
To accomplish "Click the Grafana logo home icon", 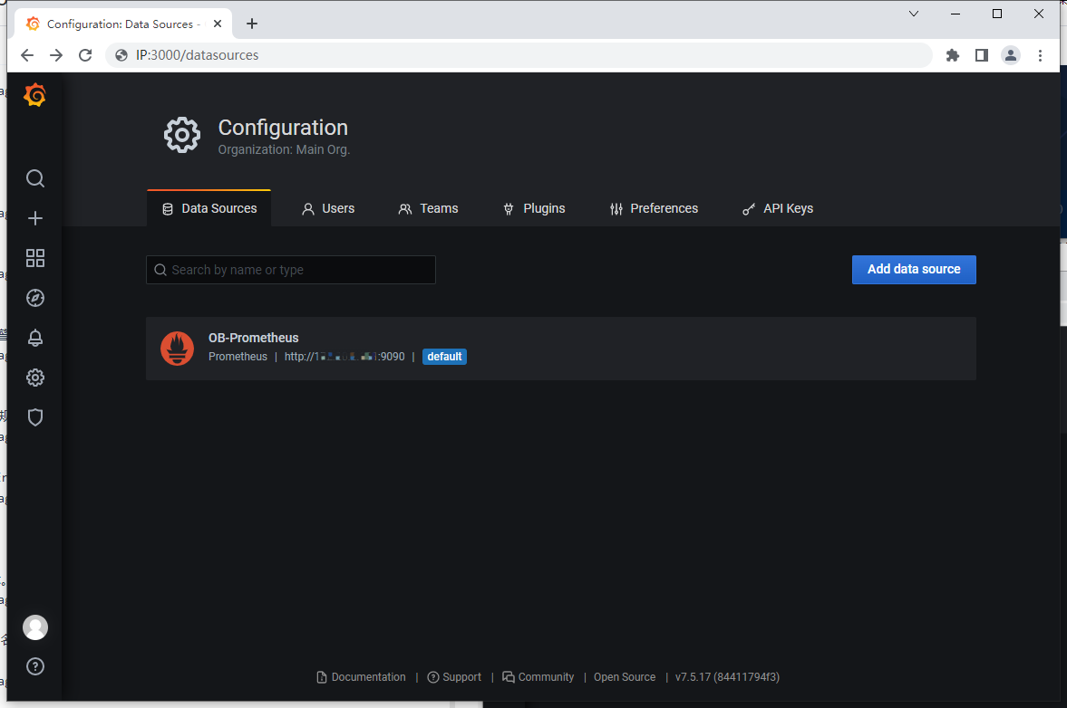I will click(34, 95).
